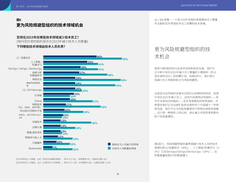
Task: Click the paragraph starting AI / ML是唯一
Action: pyautogui.click(x=186, y=22)
